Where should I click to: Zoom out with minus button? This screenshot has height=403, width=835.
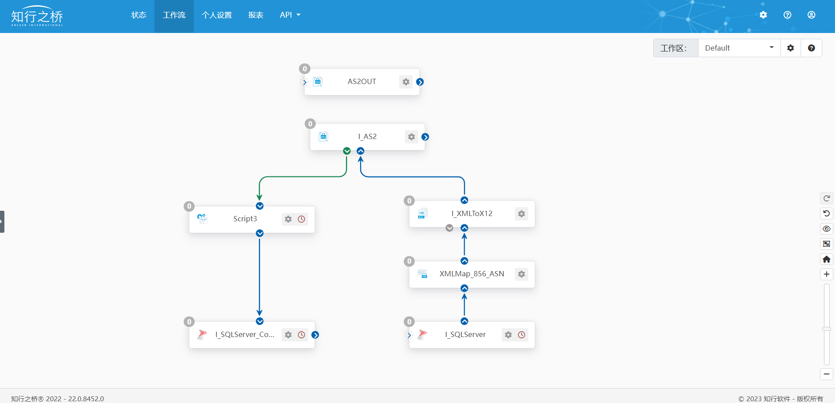click(827, 374)
